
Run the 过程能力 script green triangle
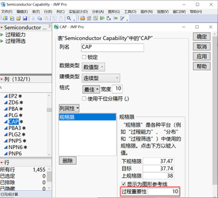click(x=2, y=34)
